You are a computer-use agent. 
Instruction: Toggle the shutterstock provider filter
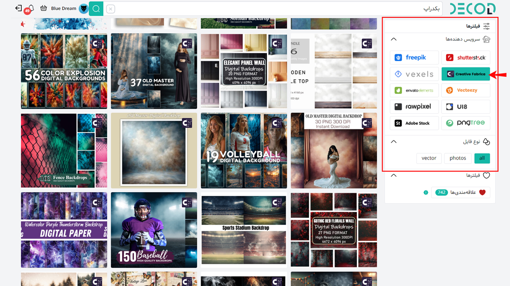[x=466, y=58]
